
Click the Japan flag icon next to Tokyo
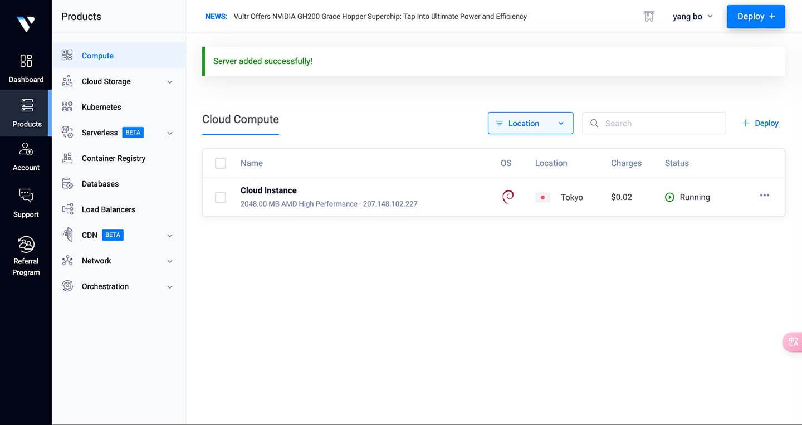coord(542,197)
